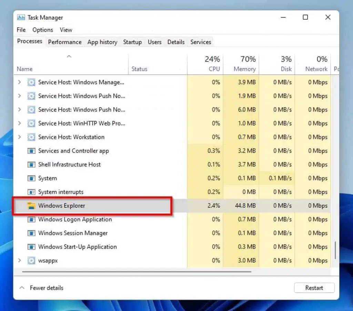Open the Options menu
Image resolution: width=353 pixels, height=311 pixels.
pyautogui.click(x=42, y=30)
